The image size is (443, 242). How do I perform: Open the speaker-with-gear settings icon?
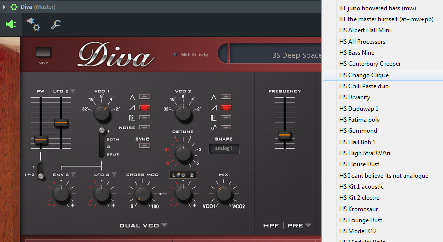pos(34,24)
